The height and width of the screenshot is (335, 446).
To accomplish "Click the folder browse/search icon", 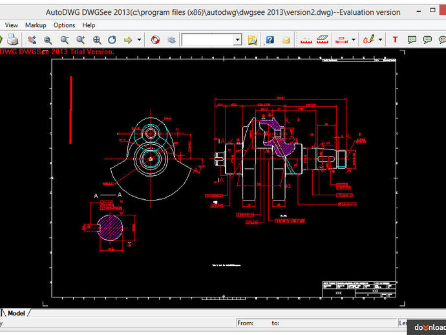I will pos(252,40).
